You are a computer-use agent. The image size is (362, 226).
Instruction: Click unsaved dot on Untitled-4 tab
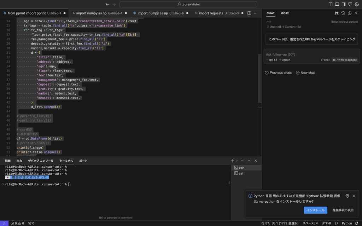click(x=126, y=13)
